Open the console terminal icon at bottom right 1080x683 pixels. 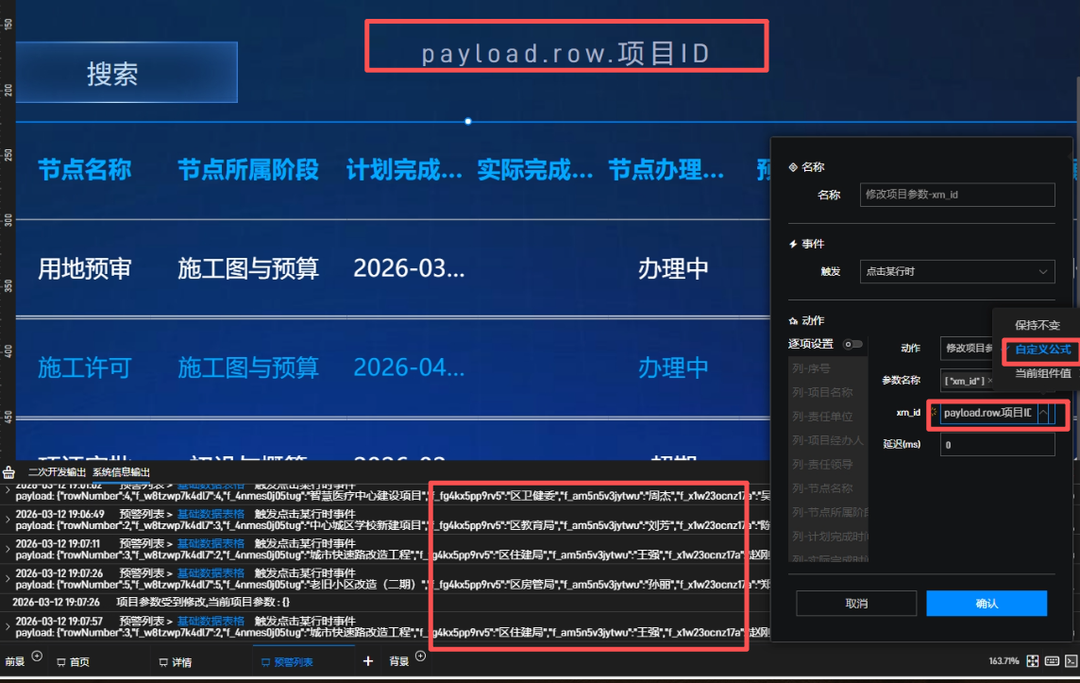[1071, 661]
